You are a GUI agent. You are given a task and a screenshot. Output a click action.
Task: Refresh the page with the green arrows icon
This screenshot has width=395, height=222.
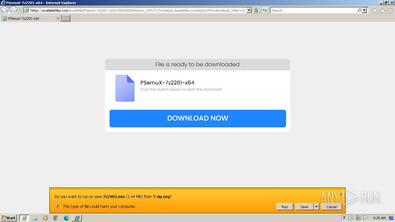[x=264, y=10]
